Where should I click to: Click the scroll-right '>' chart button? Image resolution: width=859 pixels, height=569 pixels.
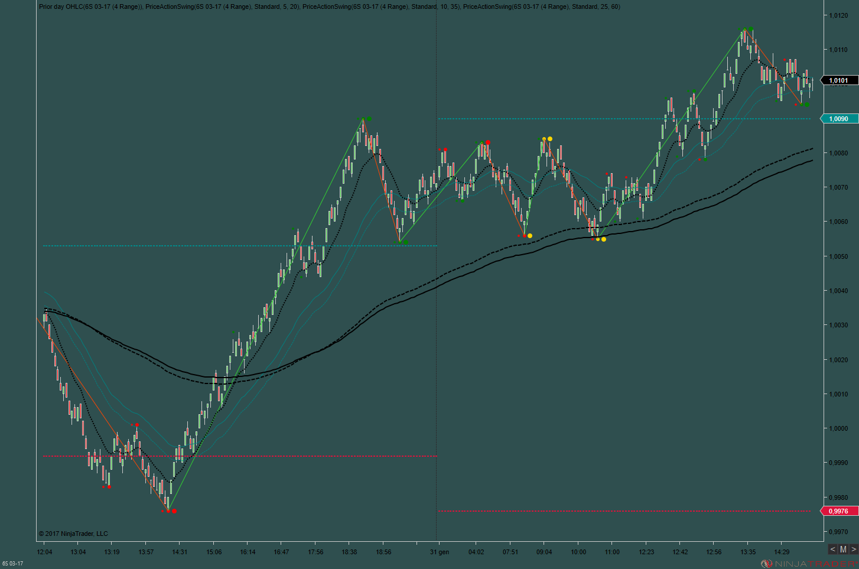click(853, 550)
